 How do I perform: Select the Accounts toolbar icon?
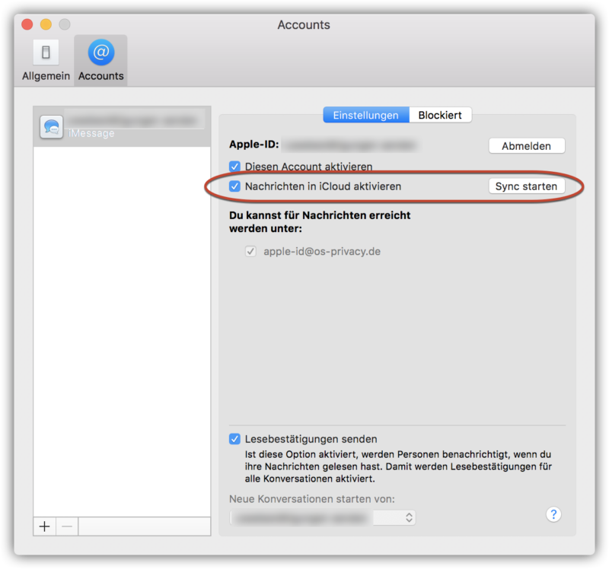click(101, 60)
